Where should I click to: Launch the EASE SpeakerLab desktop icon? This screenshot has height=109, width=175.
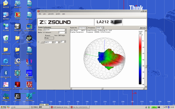pos(29,85)
